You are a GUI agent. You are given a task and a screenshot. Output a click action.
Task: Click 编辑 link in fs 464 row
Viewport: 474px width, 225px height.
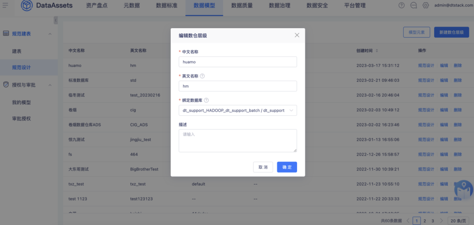point(444,154)
